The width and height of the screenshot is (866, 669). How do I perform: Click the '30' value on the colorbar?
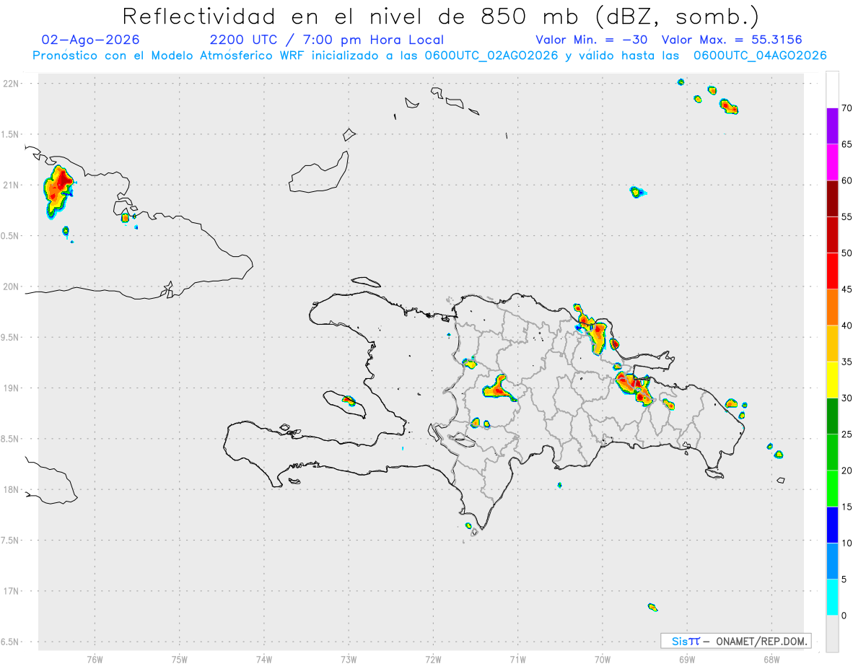(847, 398)
